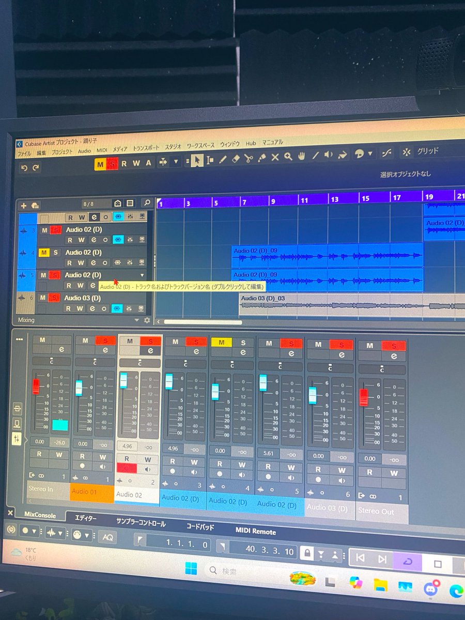Unmute track 4 Audio 02 (D)
465x620 pixels.
point(44,253)
